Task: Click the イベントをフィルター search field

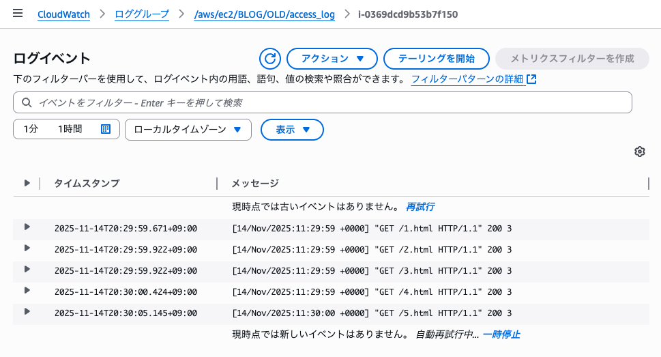Action: [x=327, y=103]
